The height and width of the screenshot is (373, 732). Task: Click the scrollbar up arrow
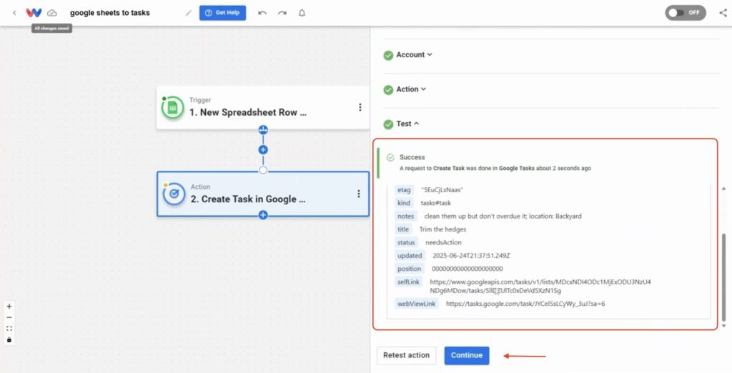pyautogui.click(x=723, y=189)
